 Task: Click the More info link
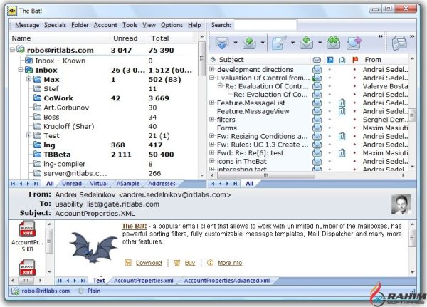(x=230, y=263)
